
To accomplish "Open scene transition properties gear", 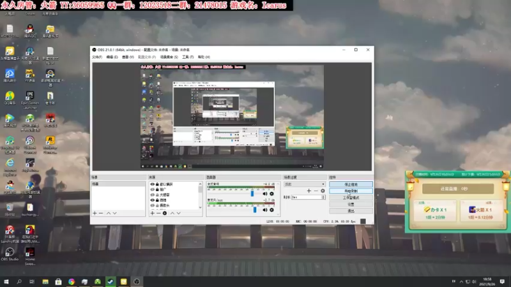I will coord(323,191).
